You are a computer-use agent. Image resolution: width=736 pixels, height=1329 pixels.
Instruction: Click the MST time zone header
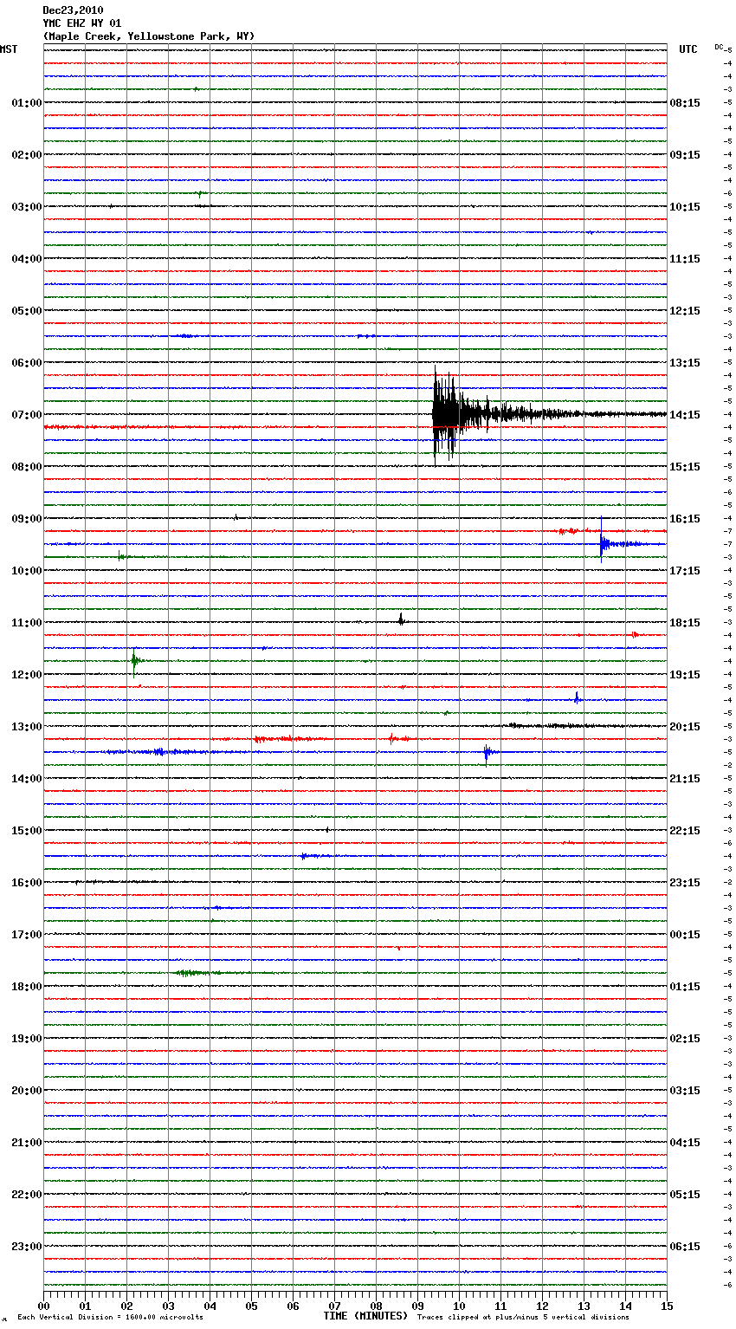tap(9, 49)
